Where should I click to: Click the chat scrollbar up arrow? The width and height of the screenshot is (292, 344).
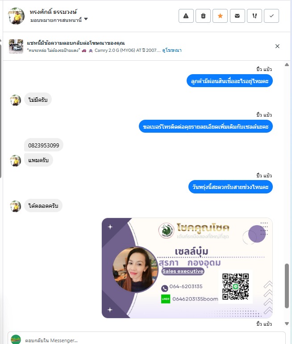point(287,64)
